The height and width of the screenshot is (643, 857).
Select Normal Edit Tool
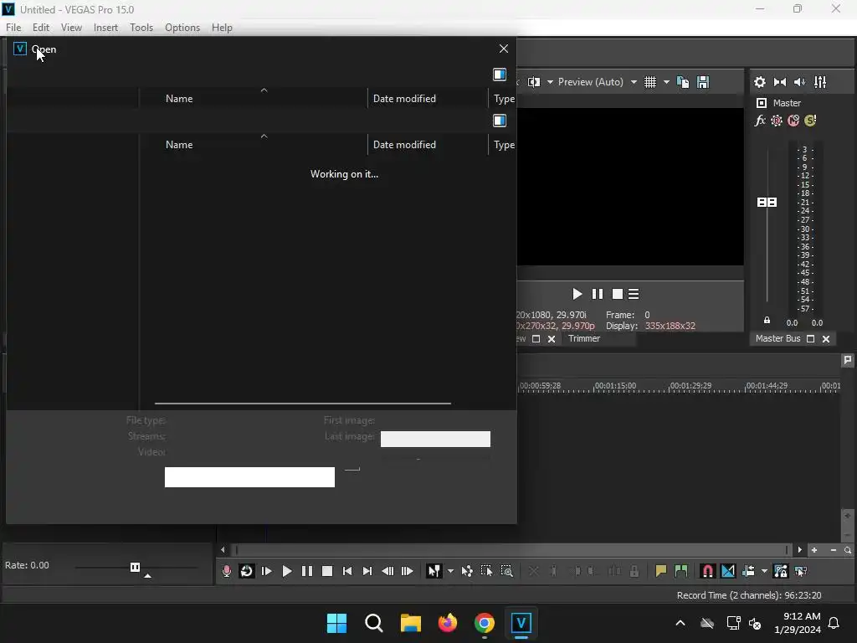tap(434, 571)
